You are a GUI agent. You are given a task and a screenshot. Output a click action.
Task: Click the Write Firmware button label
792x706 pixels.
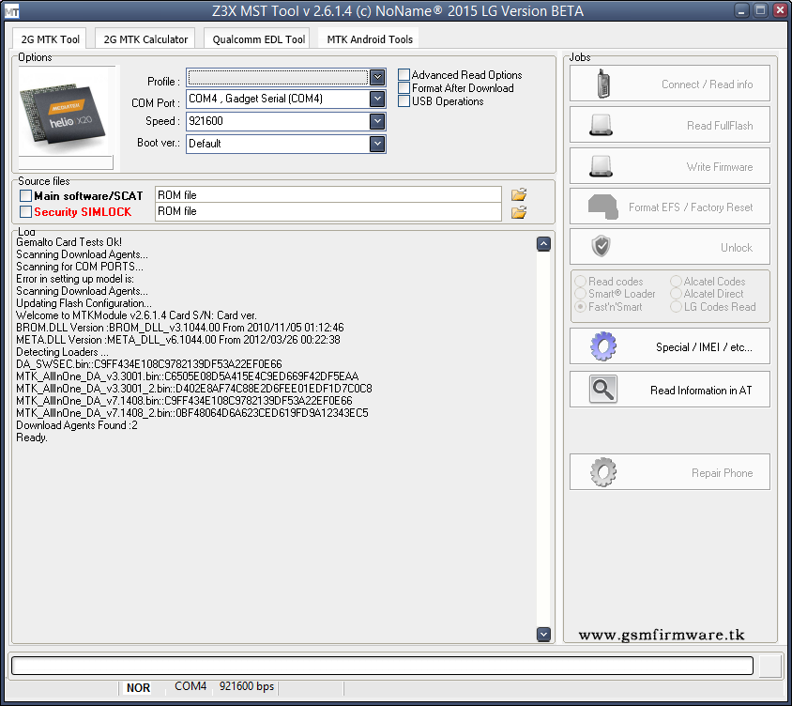[x=720, y=167]
